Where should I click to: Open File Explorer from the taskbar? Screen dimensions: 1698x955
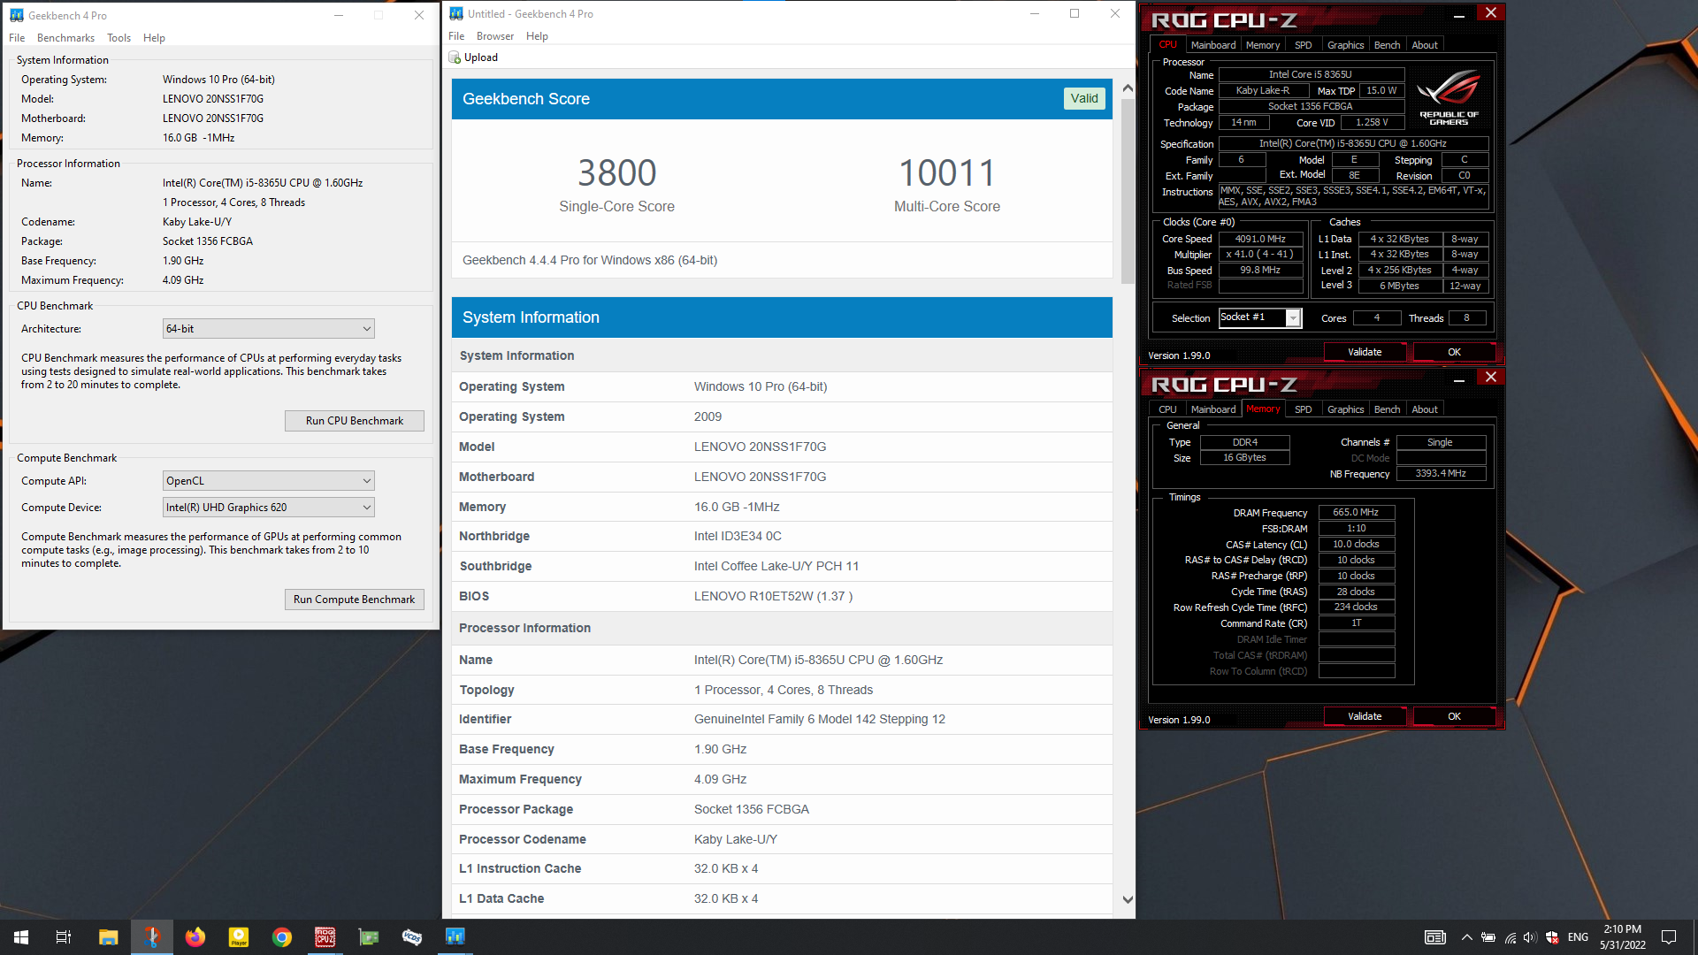[108, 937]
